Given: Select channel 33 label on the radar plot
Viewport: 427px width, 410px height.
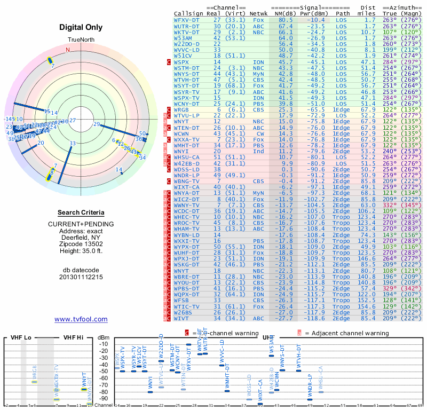Looking at the screenshot, I should [73, 143].
